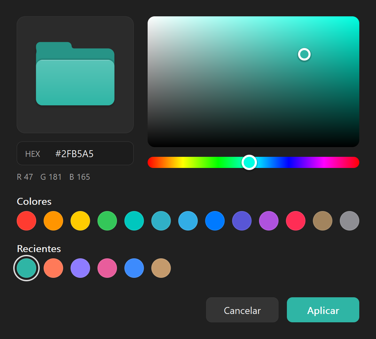Click the teal folder preview icon

tap(75, 73)
